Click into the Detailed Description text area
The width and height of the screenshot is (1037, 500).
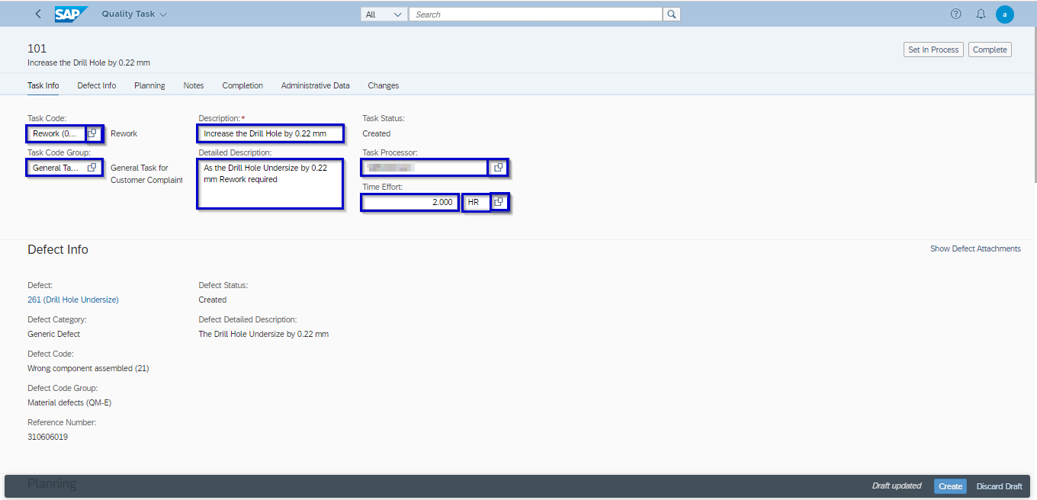(x=270, y=184)
